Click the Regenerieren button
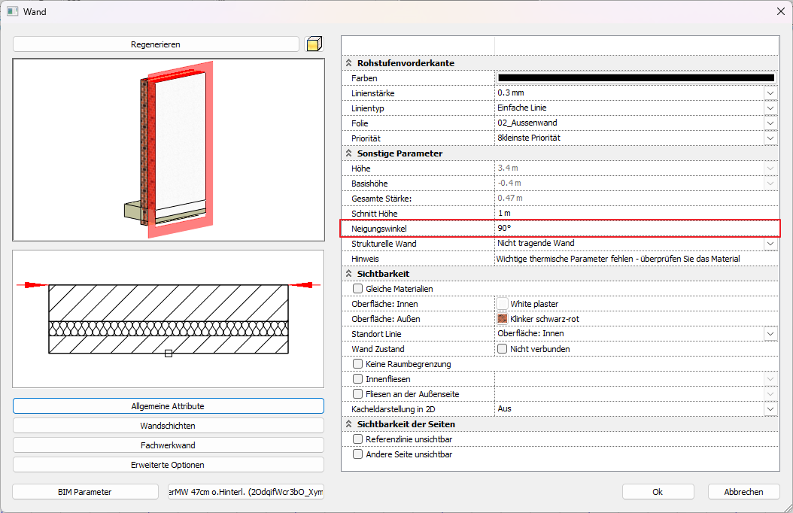The image size is (793, 513). pos(156,44)
